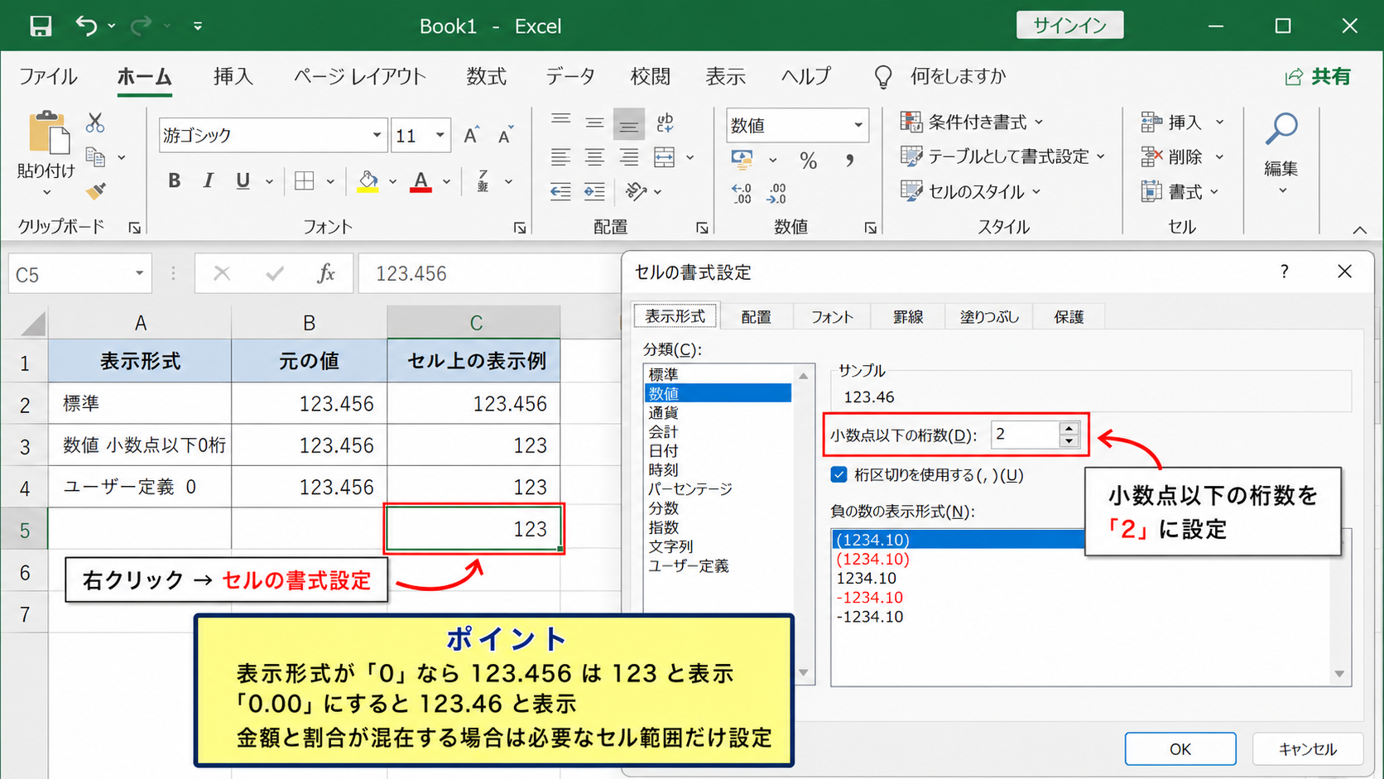Expand セルのスタイル menu
The width and height of the screenshot is (1384, 779).
point(971,191)
